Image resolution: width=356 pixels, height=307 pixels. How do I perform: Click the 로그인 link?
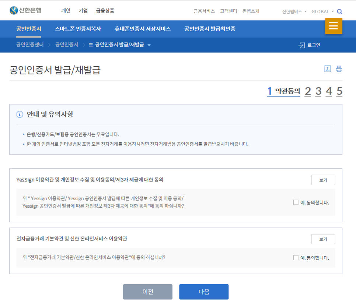pos(314,45)
